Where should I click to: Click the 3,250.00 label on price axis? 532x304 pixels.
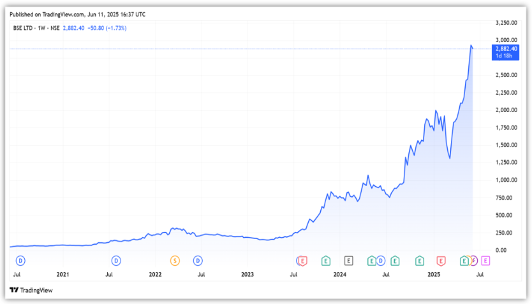pos(505,22)
